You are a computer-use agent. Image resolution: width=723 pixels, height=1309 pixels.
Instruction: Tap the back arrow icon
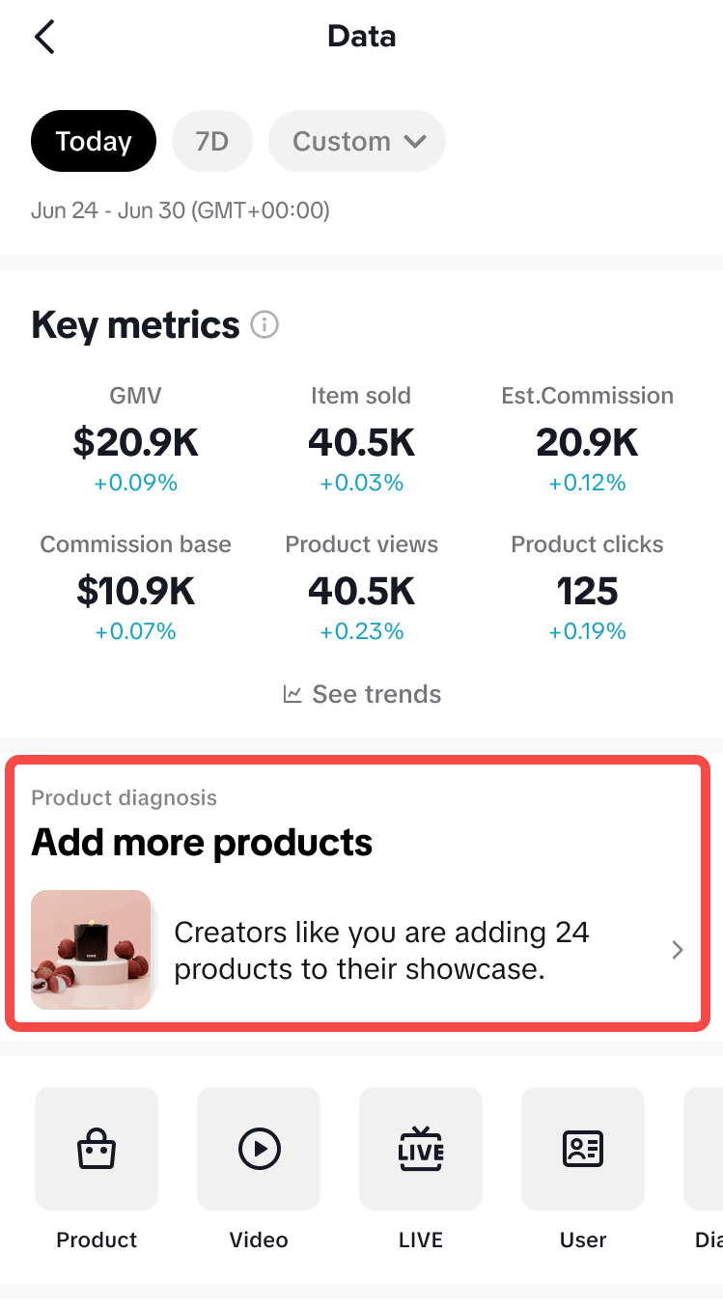[x=44, y=38]
